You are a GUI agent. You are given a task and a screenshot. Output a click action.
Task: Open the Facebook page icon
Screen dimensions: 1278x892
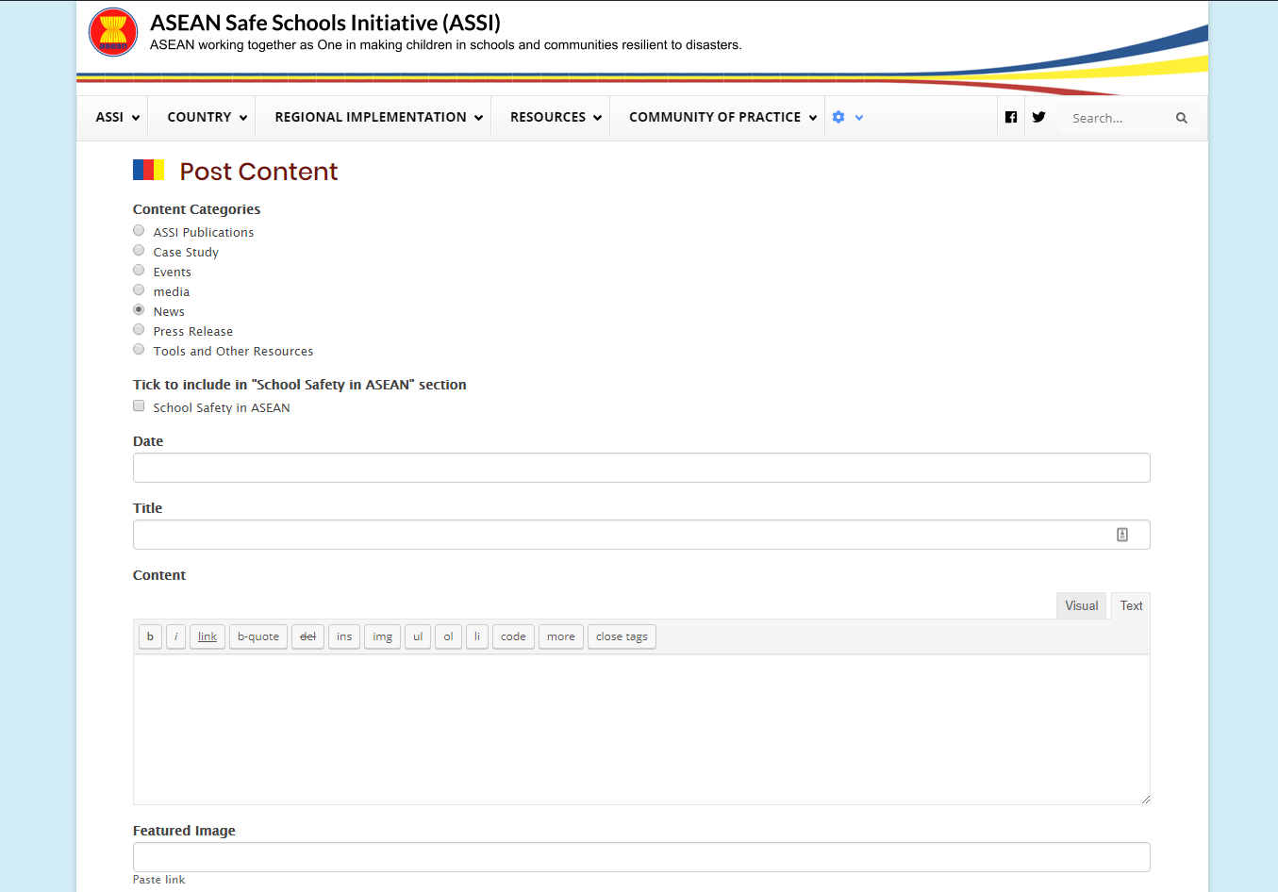[1011, 118]
